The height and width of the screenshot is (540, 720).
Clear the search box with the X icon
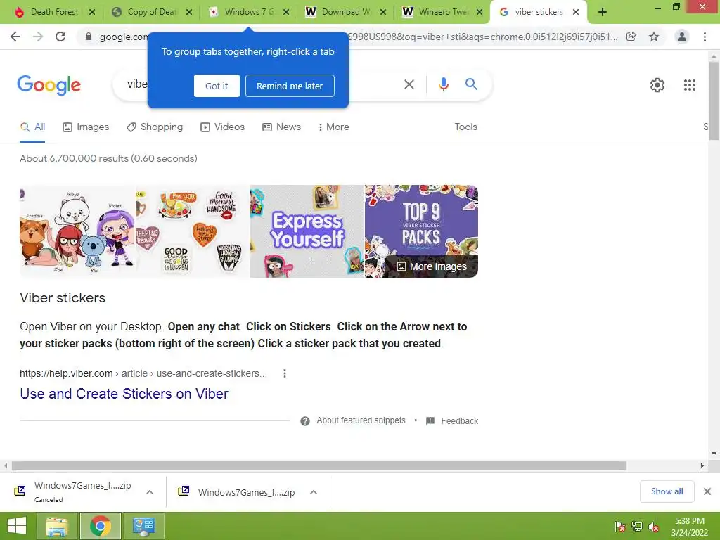[409, 84]
